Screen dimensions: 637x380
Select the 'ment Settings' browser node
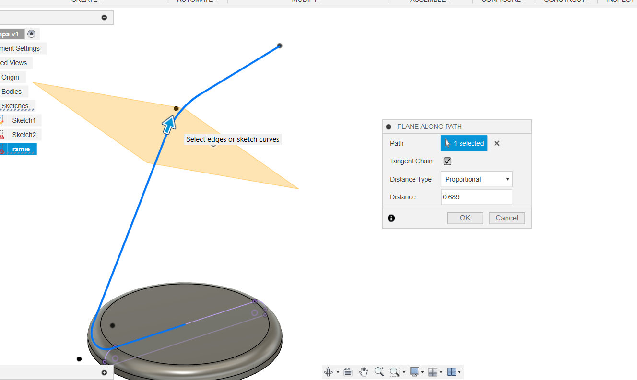point(20,48)
